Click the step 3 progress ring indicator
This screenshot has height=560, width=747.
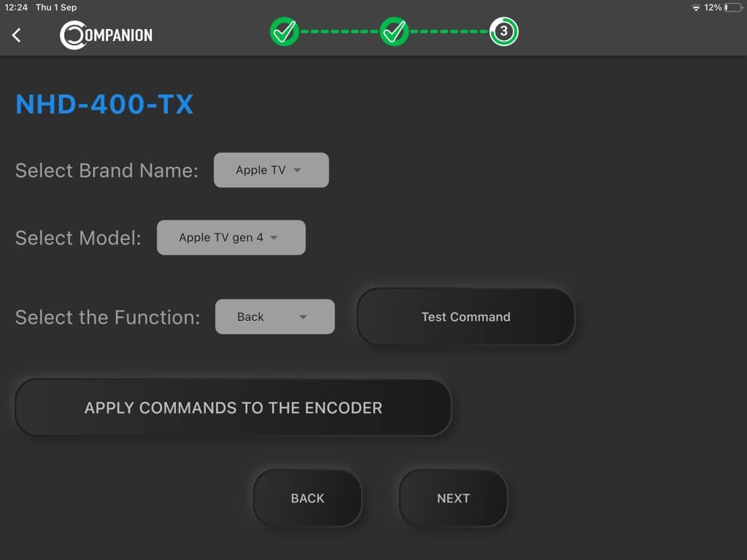503,32
